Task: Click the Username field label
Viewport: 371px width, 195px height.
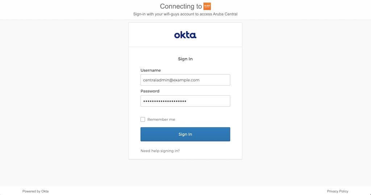Action: click(x=151, y=70)
